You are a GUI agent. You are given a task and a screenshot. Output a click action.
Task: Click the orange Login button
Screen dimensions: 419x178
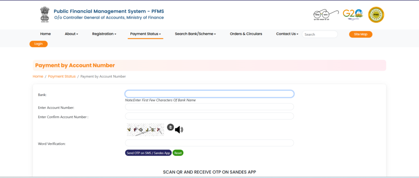38,44
